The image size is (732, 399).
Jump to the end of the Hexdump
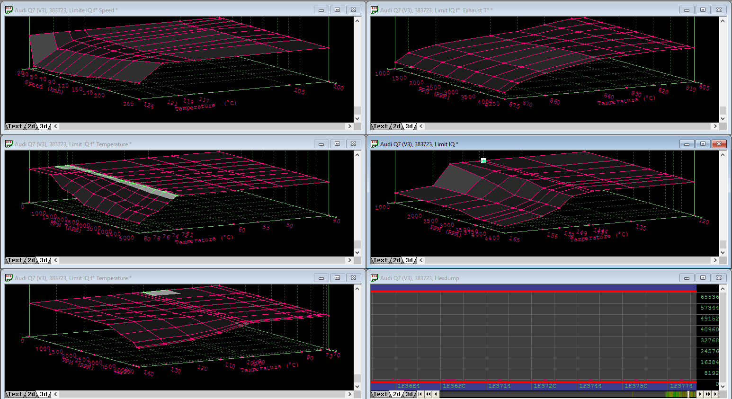pyautogui.click(x=716, y=394)
